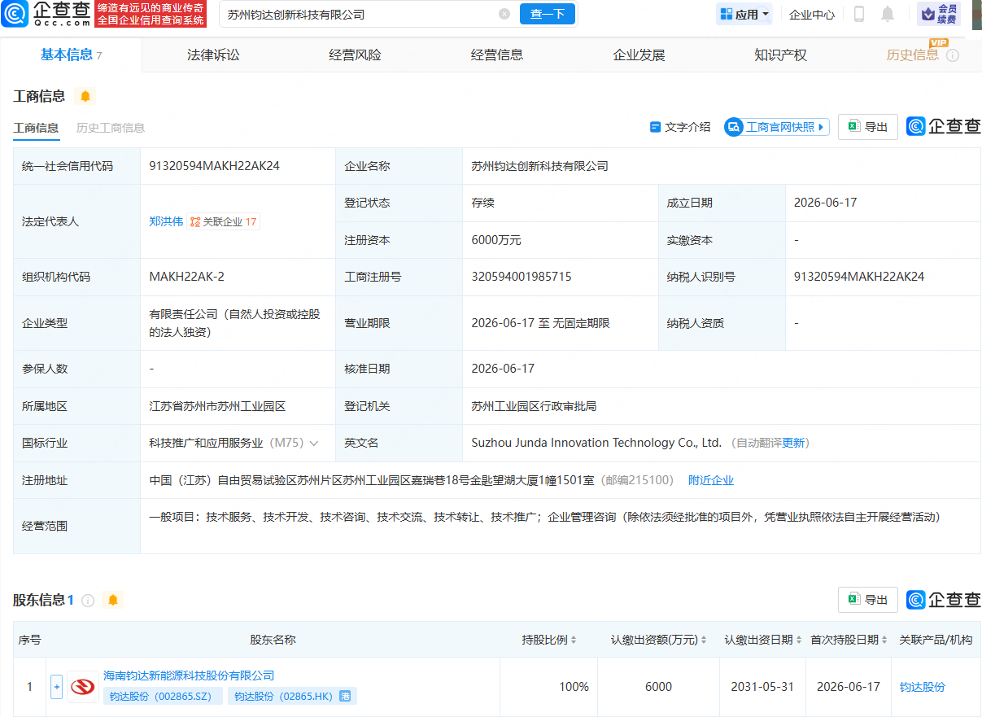Export 工商信息 with 导出 button
The height and width of the screenshot is (717, 982).
(868, 127)
